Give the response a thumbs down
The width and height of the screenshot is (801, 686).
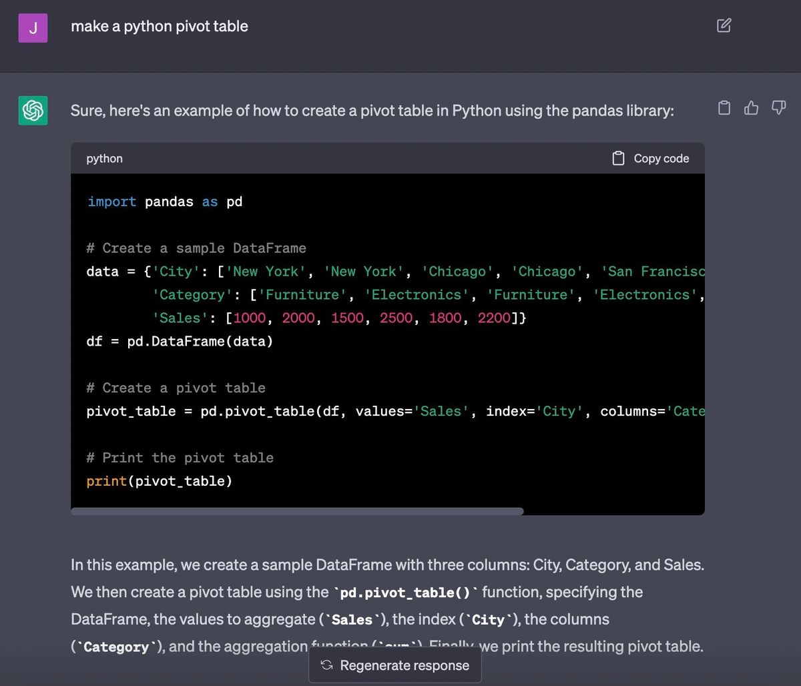(778, 107)
